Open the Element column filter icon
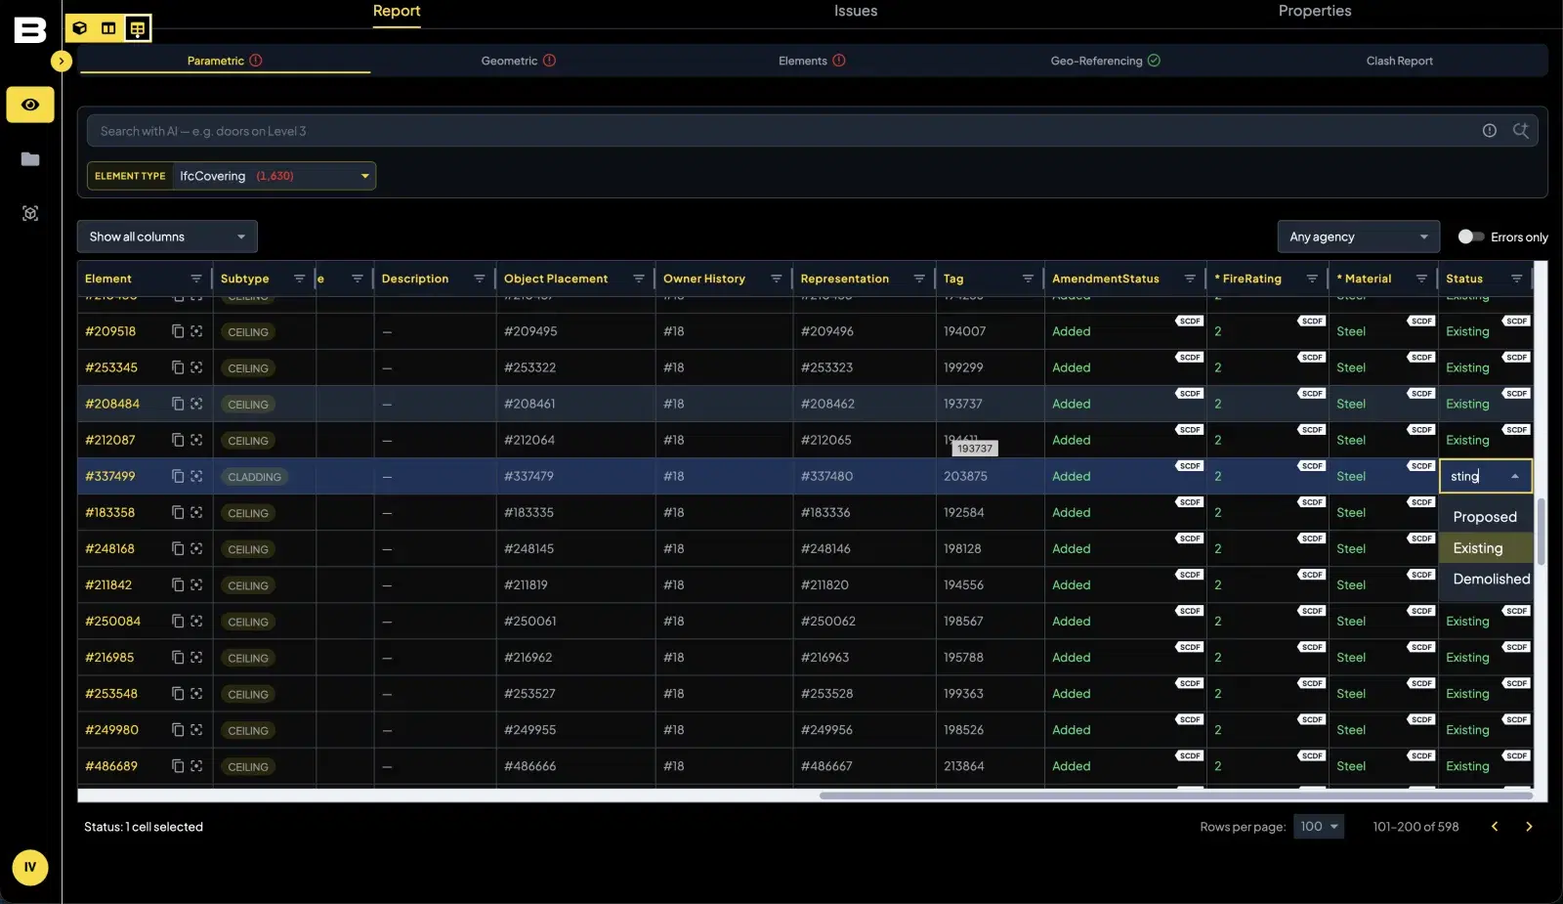 (x=196, y=279)
